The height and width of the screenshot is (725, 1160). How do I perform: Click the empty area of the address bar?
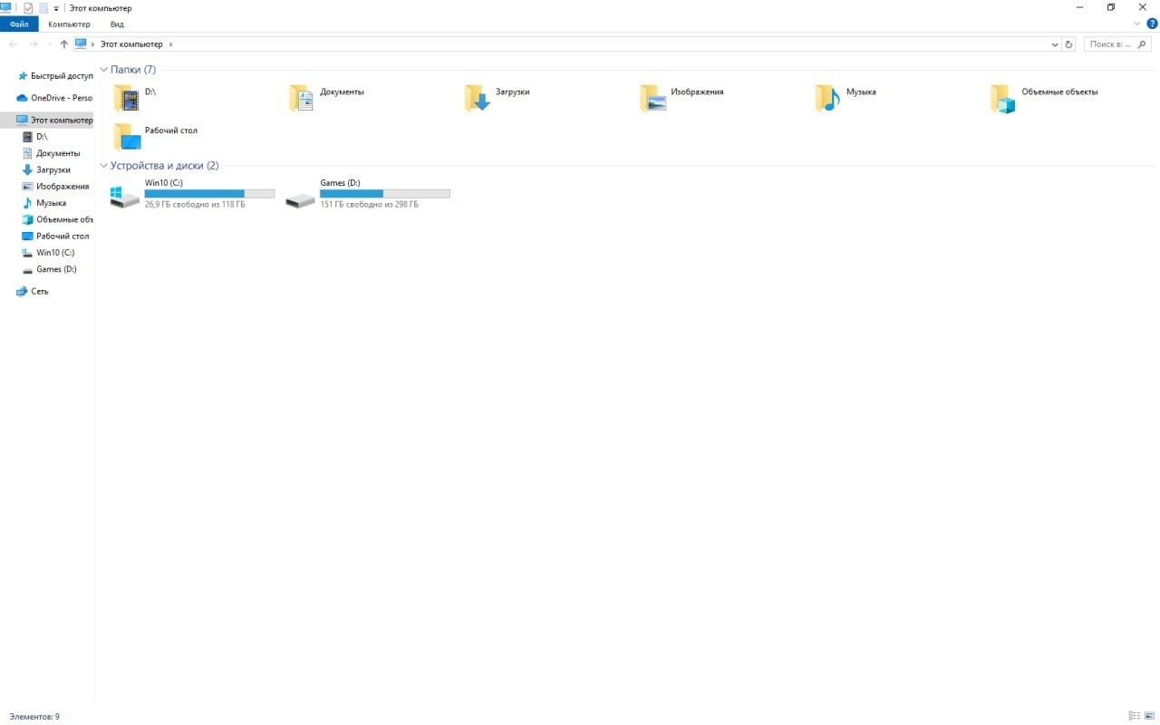tap(612, 44)
